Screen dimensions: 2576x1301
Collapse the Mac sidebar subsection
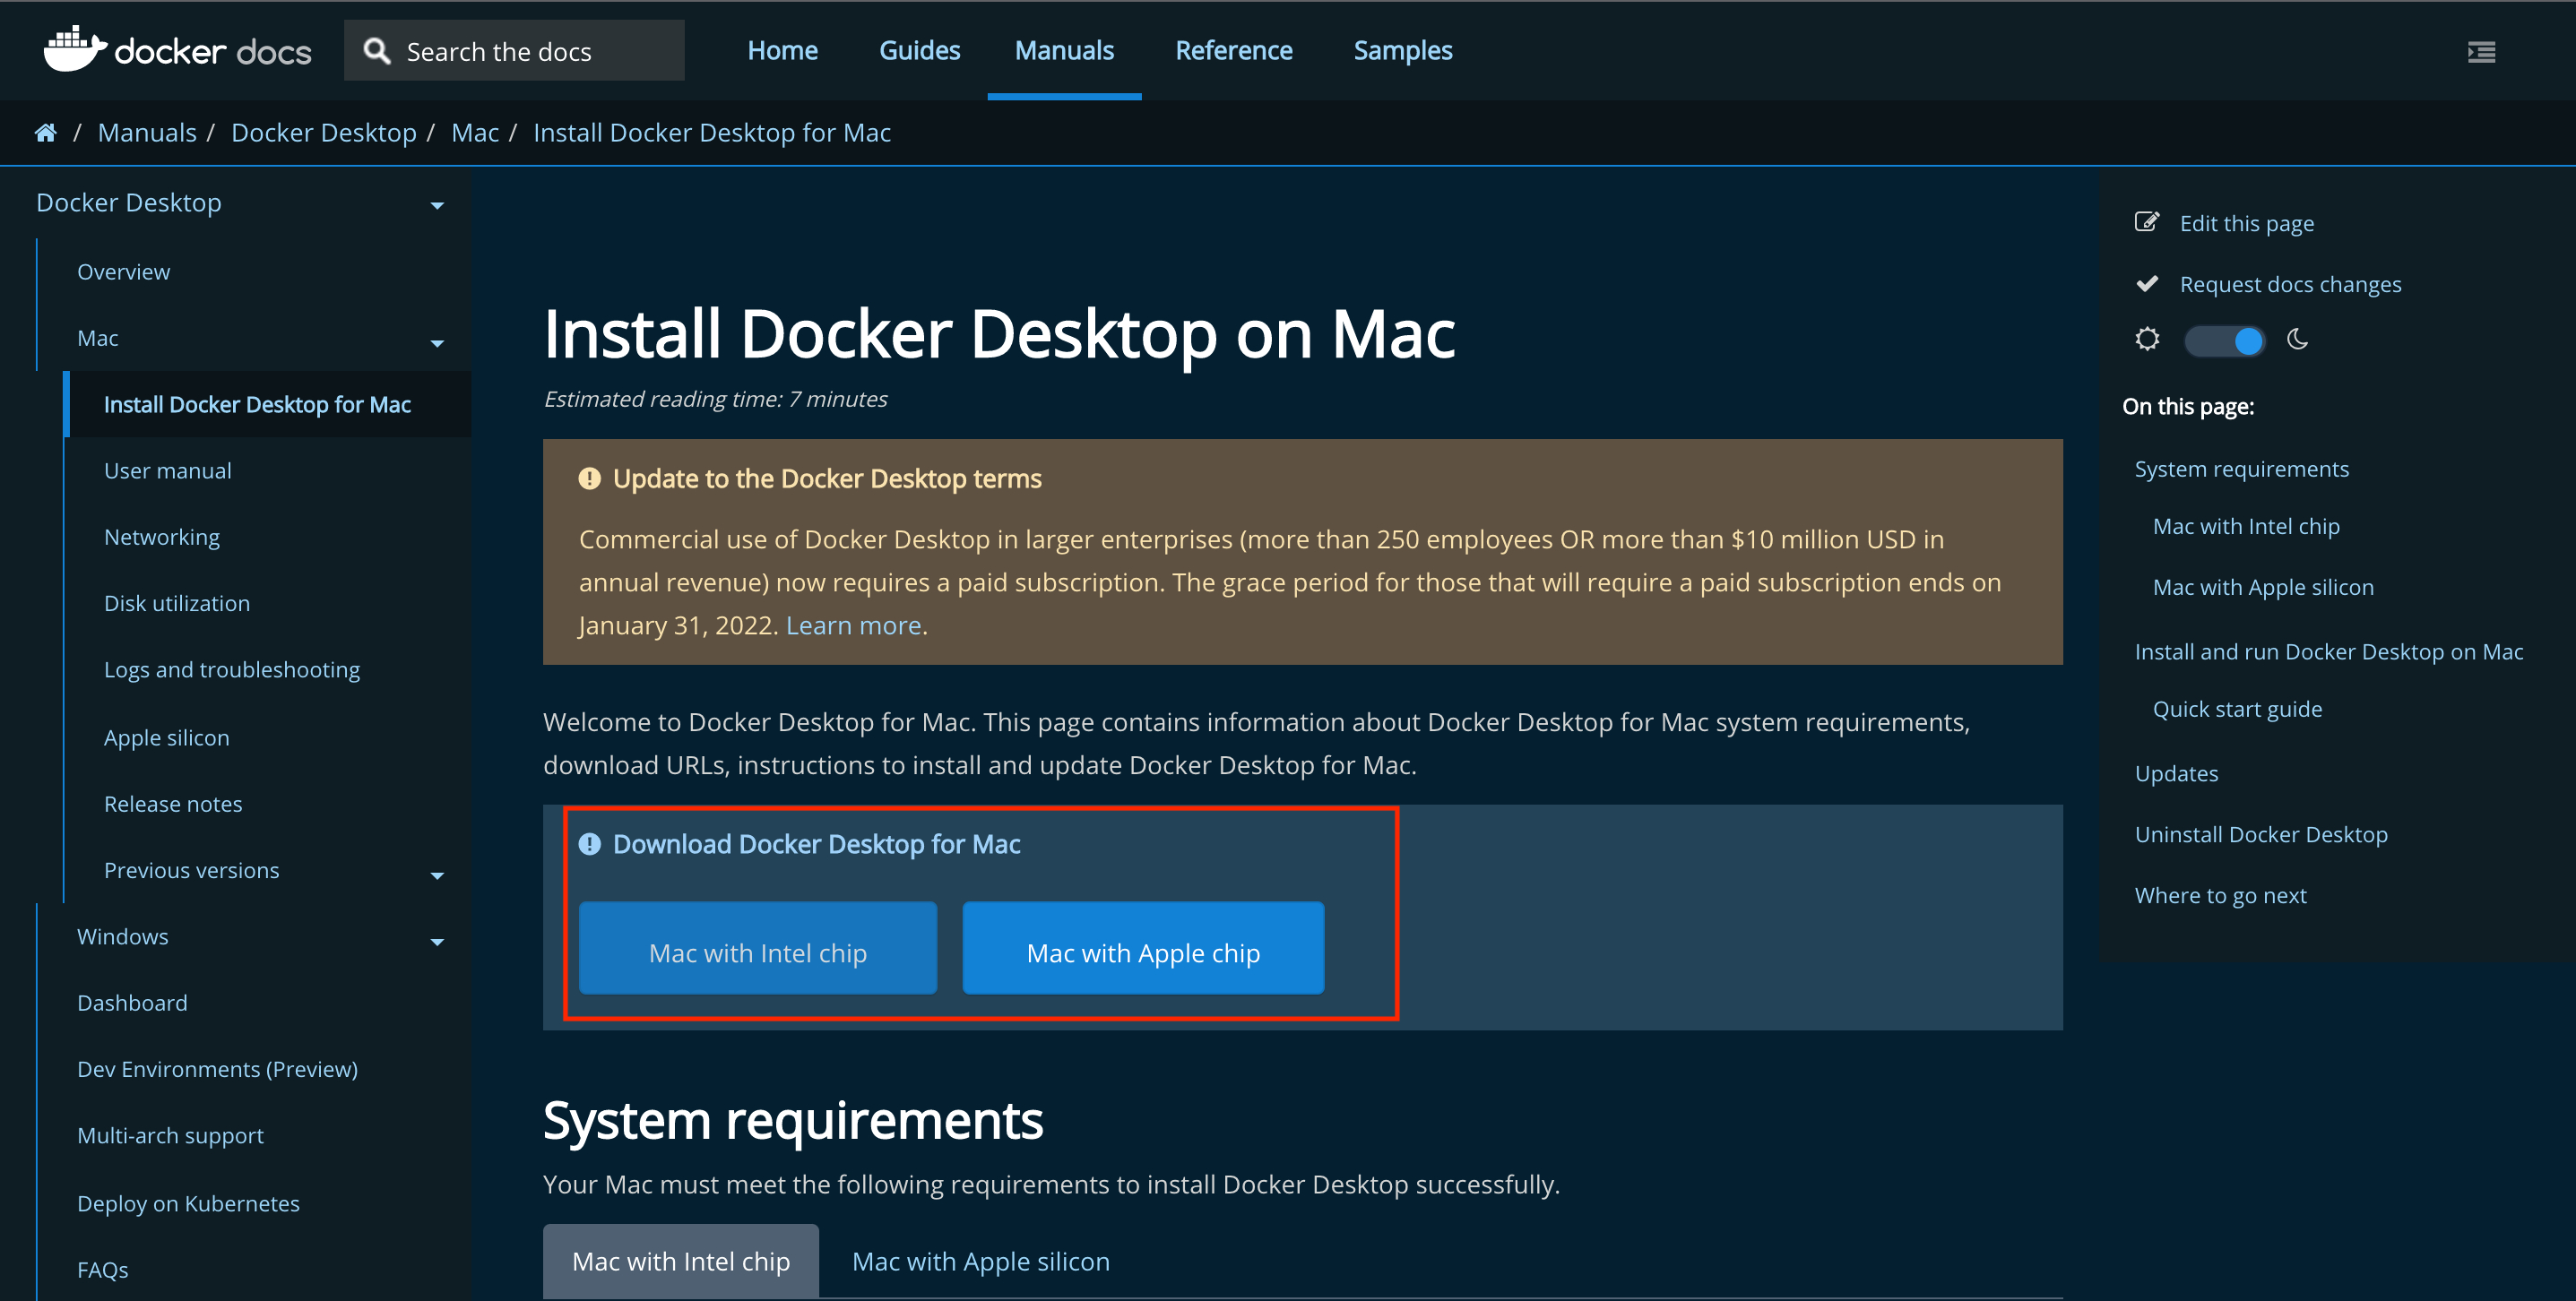coord(437,343)
